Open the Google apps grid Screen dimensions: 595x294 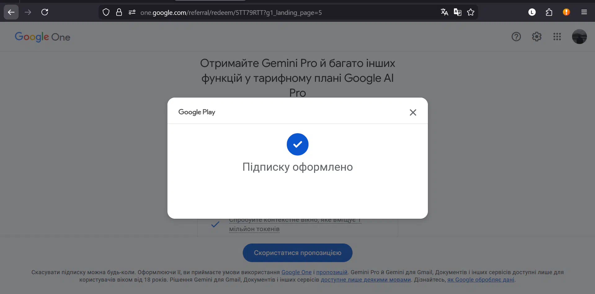click(557, 37)
